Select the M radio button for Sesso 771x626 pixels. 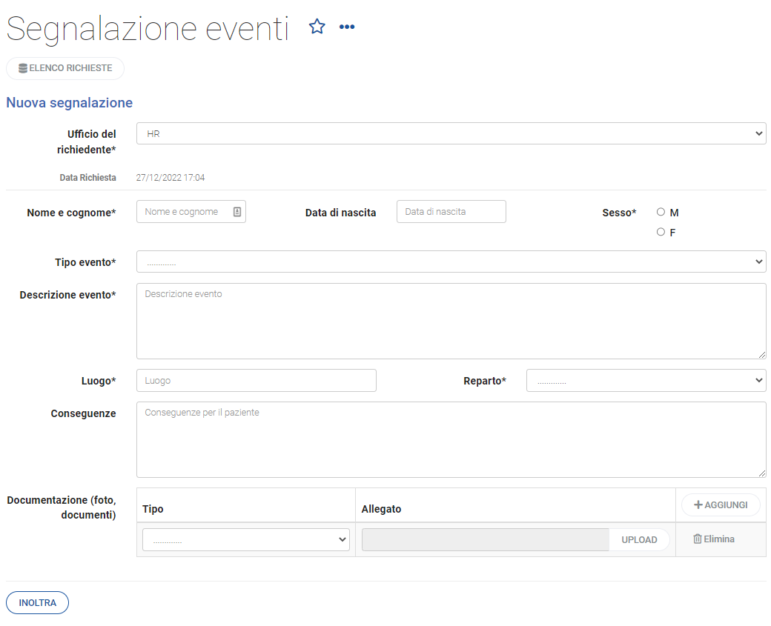pos(661,211)
